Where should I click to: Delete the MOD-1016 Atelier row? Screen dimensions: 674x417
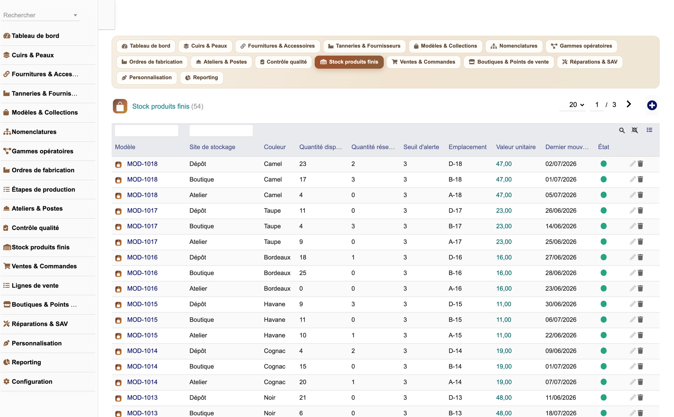(x=640, y=289)
